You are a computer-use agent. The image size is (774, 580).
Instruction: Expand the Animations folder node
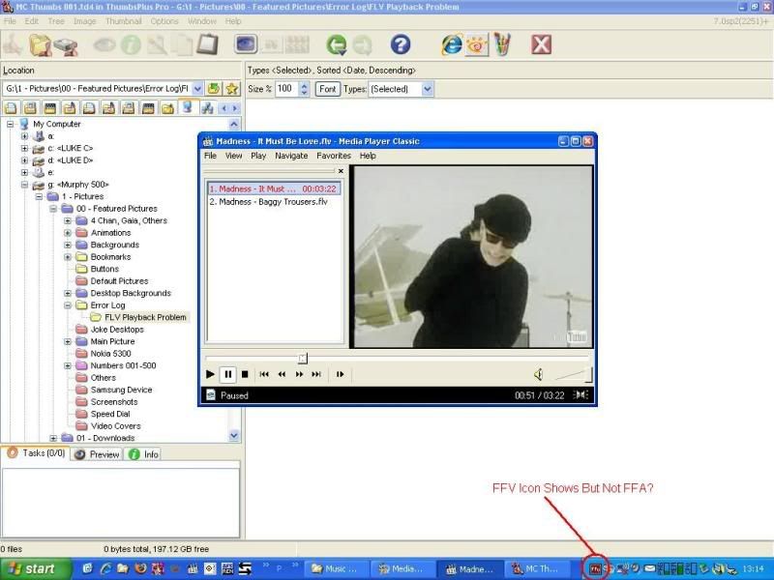(x=68, y=233)
